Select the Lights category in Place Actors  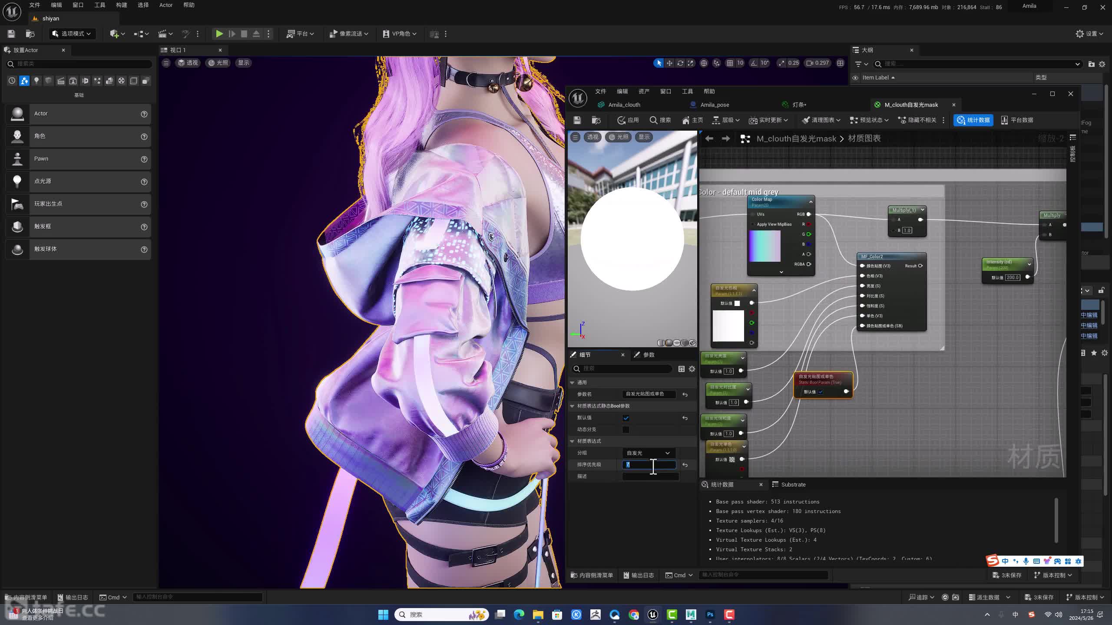click(36, 81)
